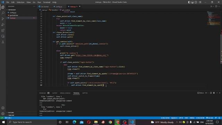
Task: Click the editor minimap
Action: click(214, 18)
